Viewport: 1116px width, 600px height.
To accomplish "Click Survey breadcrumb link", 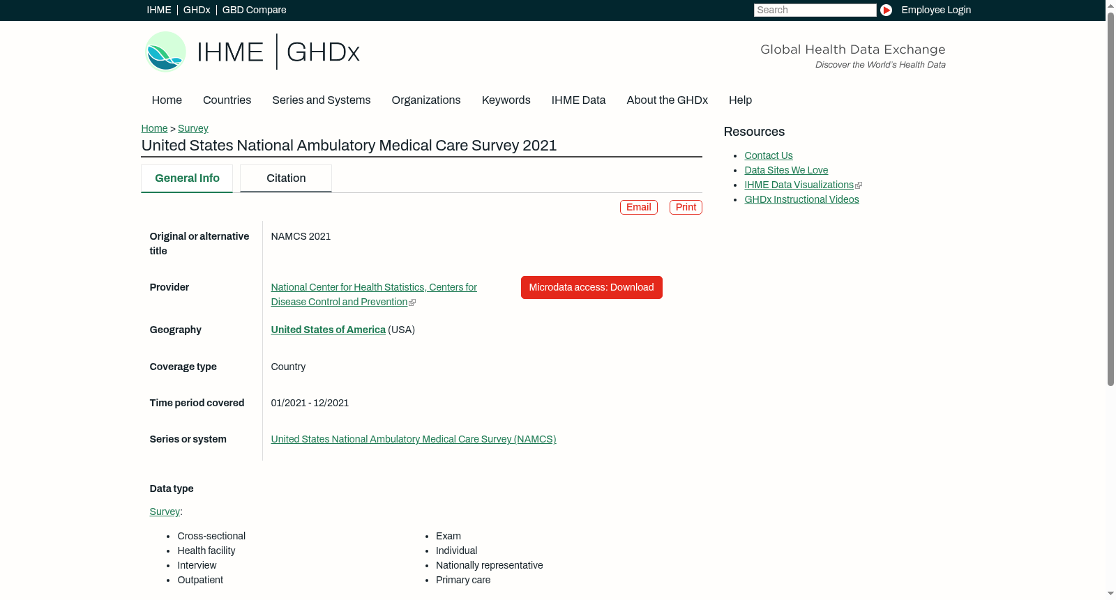I will click(x=193, y=128).
